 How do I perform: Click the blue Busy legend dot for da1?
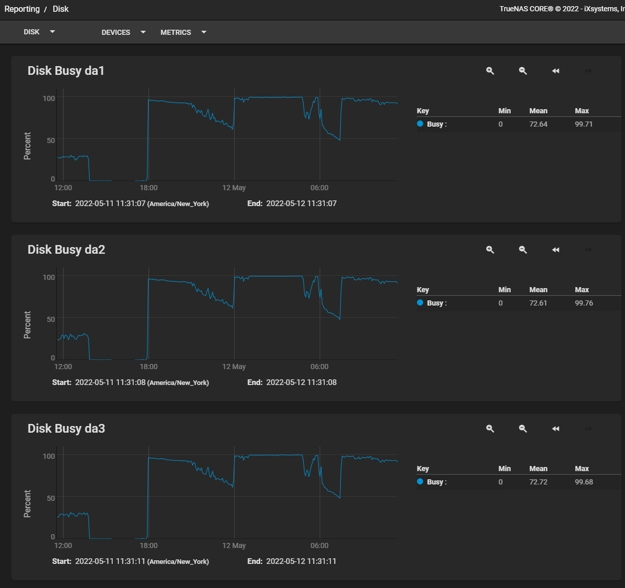[x=420, y=124]
